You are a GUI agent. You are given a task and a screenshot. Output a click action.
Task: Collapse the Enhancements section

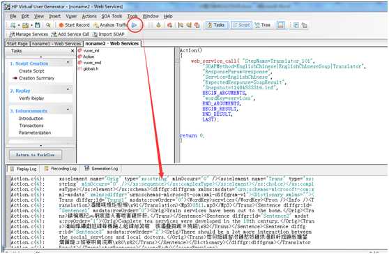pos(68,109)
